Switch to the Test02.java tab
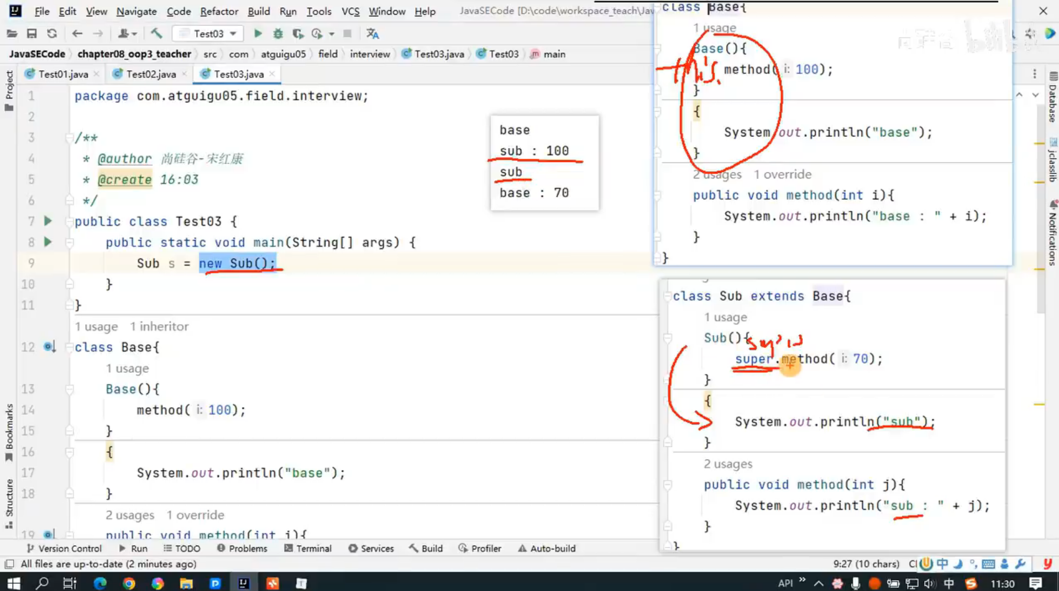 pyautogui.click(x=151, y=74)
